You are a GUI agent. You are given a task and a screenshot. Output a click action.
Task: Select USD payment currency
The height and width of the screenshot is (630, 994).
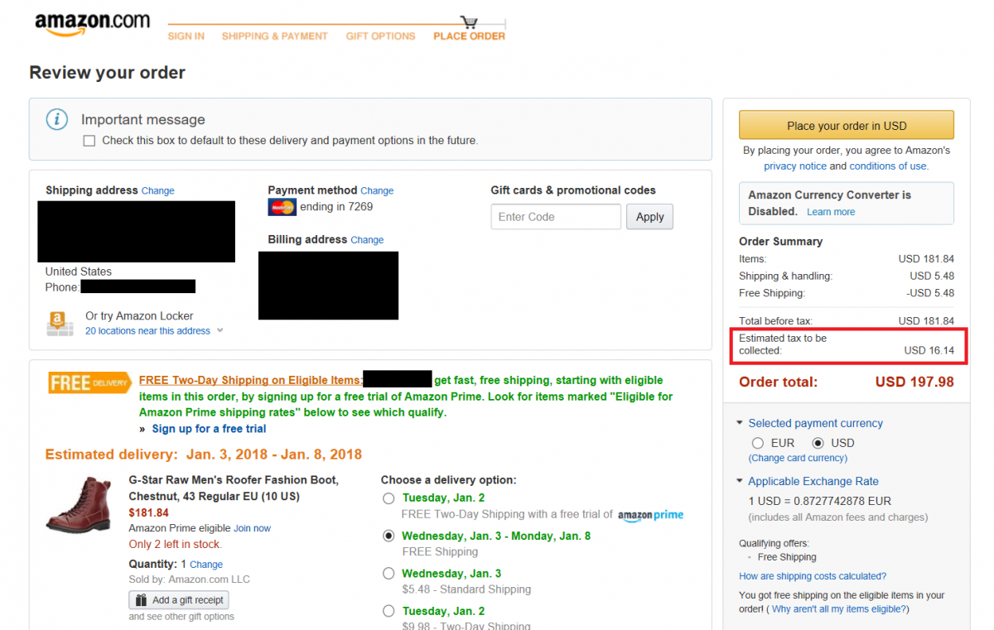pos(818,443)
